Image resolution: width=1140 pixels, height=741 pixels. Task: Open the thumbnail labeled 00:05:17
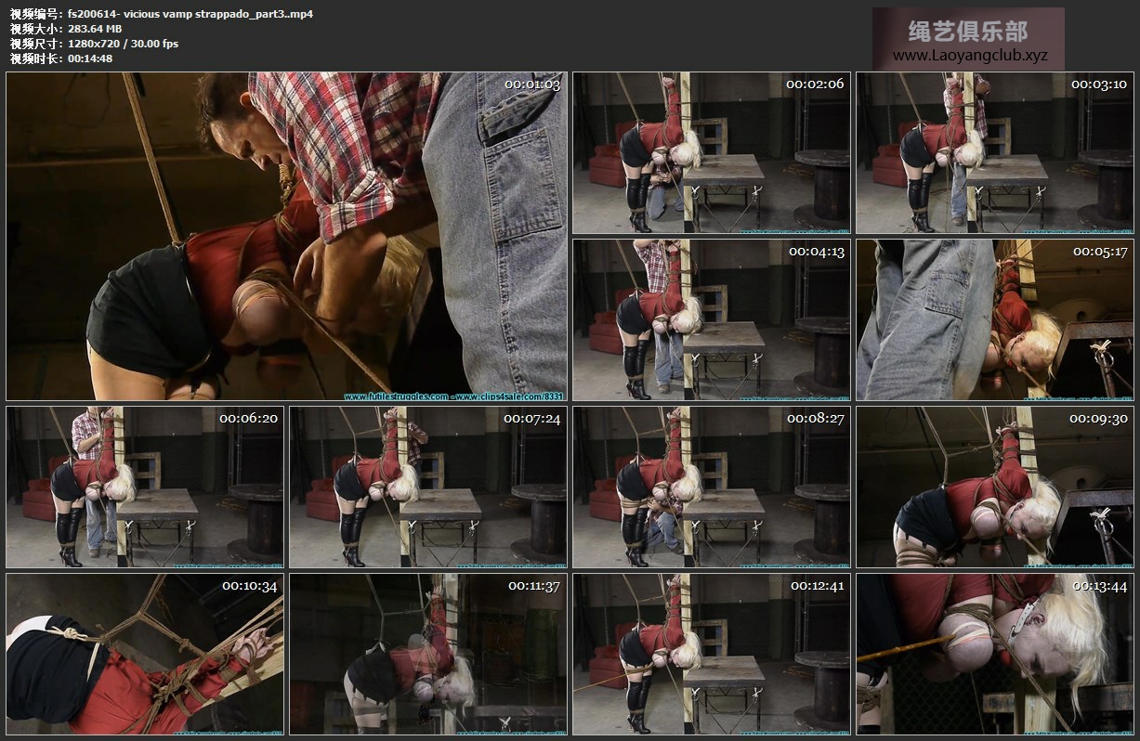(x=994, y=319)
